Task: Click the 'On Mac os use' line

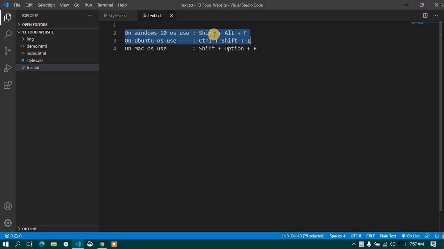Action: coord(190,48)
